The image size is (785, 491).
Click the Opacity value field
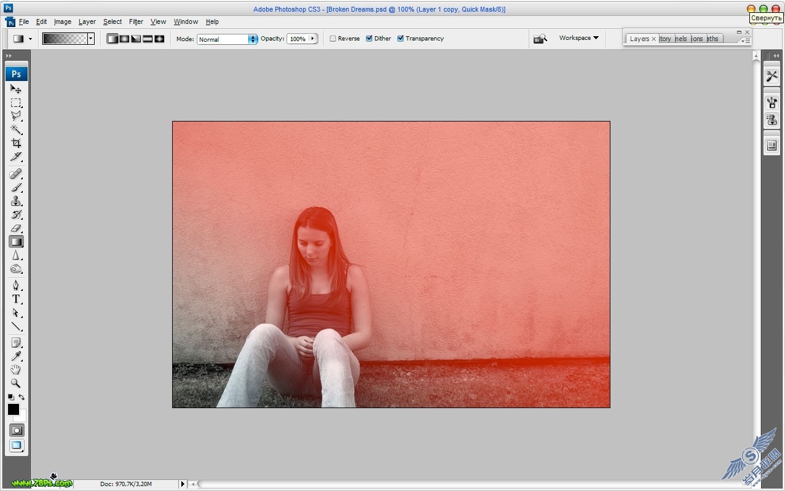click(298, 39)
